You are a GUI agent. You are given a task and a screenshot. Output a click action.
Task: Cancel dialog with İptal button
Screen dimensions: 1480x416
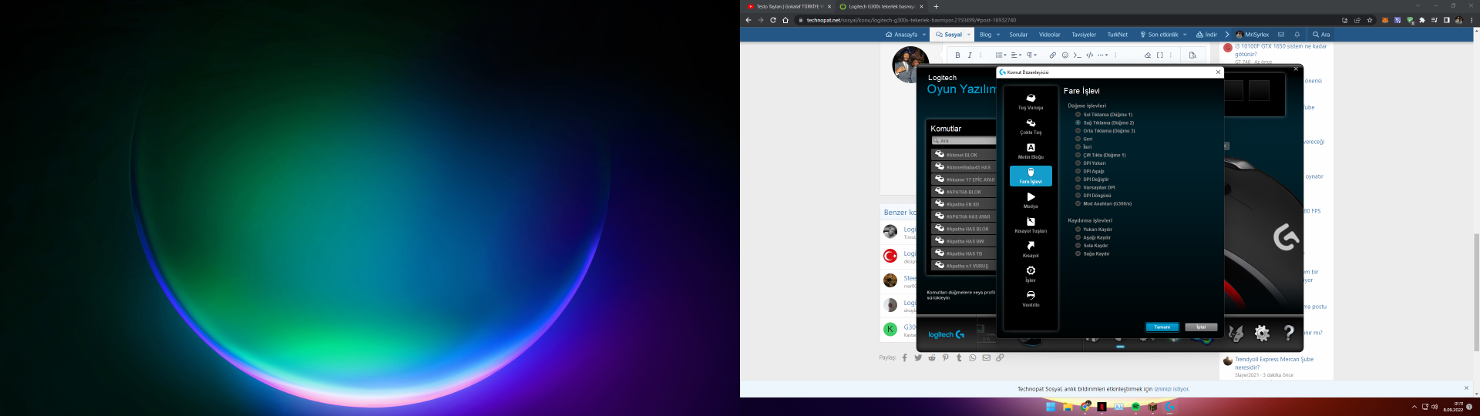[1201, 327]
